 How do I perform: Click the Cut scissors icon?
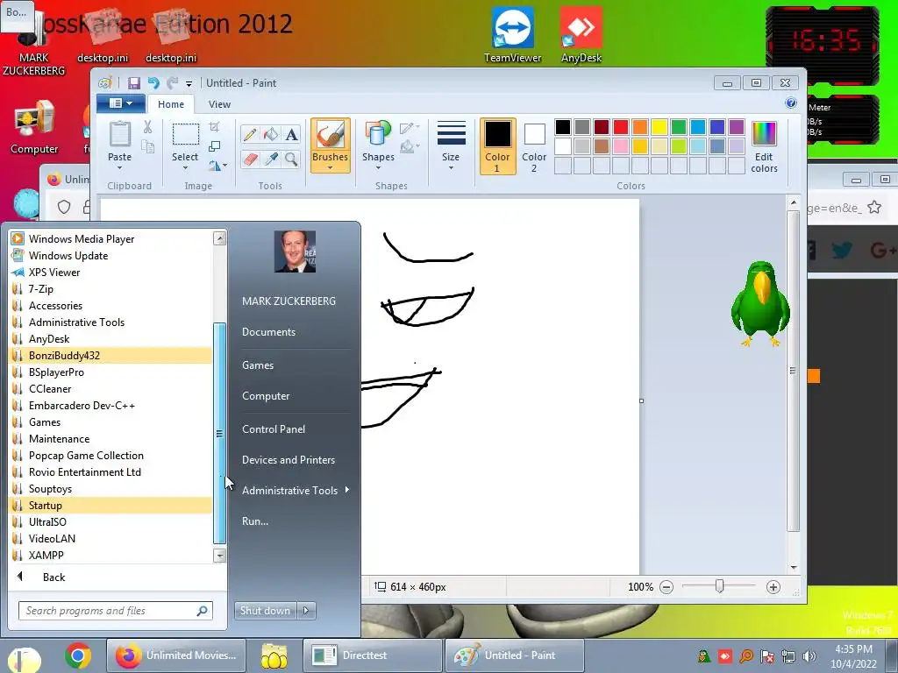coord(147,127)
